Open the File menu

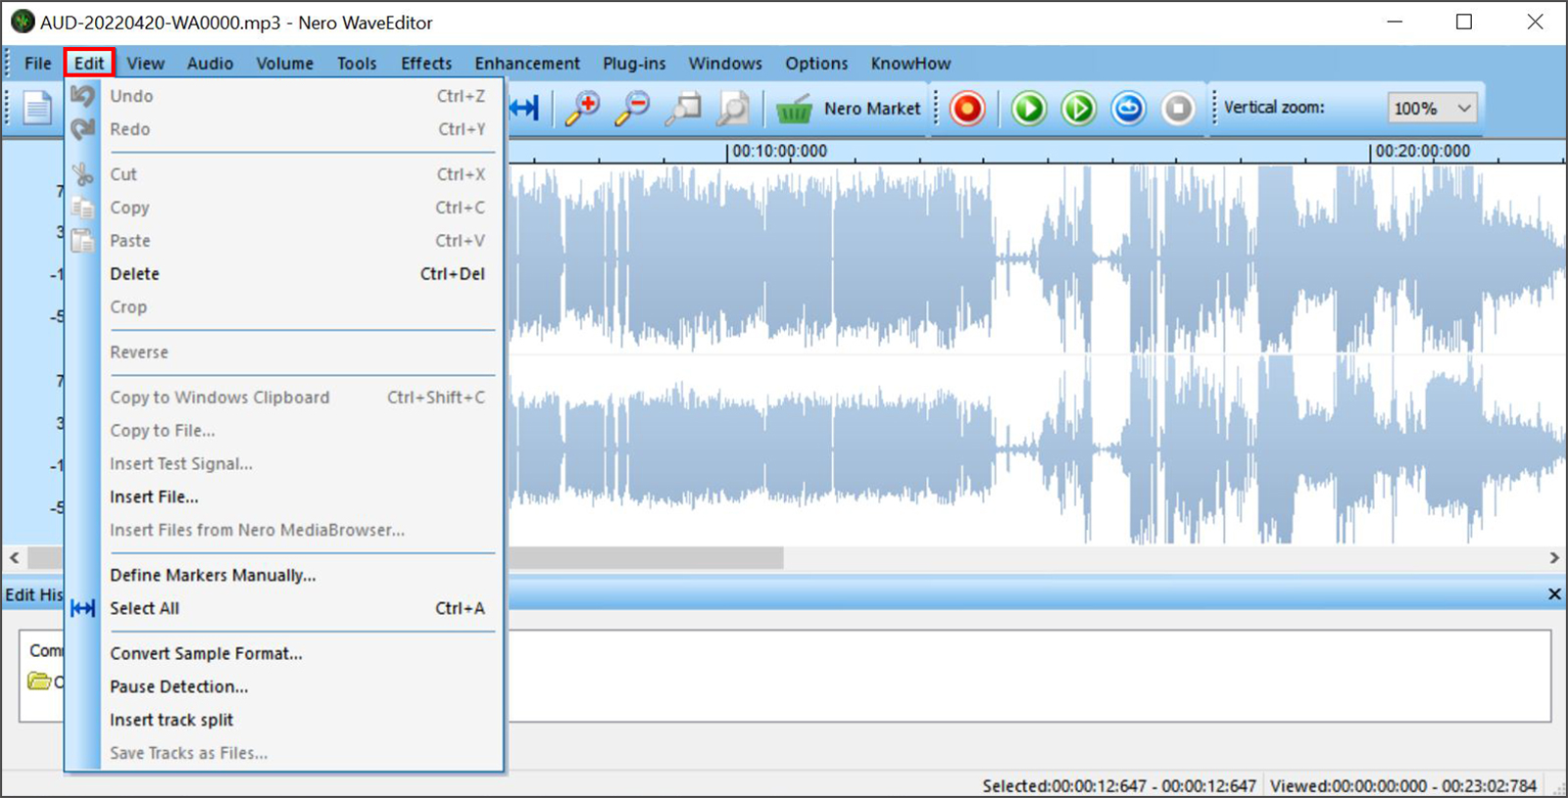pos(38,64)
